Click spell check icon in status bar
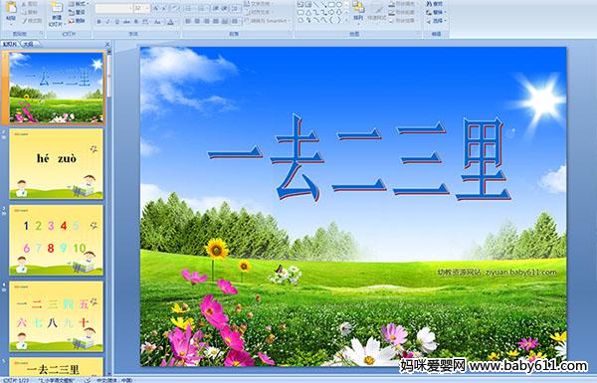Image resolution: width=597 pixels, height=383 pixels. 88,380
